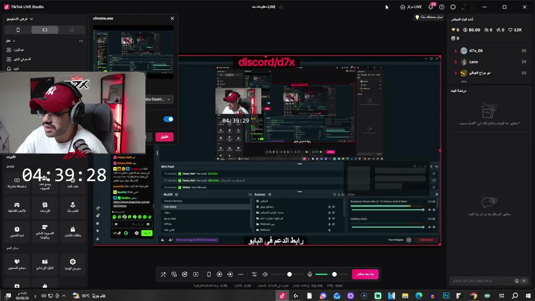This screenshot has width=535, height=301.
Task: Click the record button in bottom toolbar
Action: click(x=219, y=274)
